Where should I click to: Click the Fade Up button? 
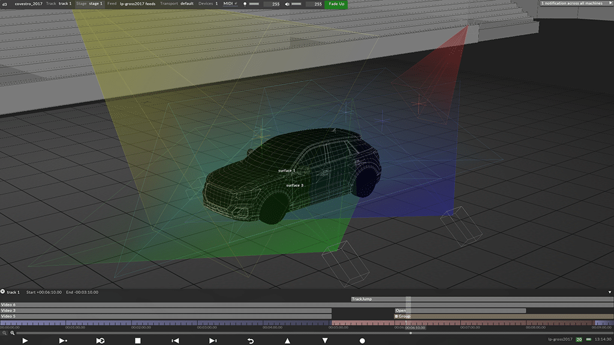tap(336, 4)
